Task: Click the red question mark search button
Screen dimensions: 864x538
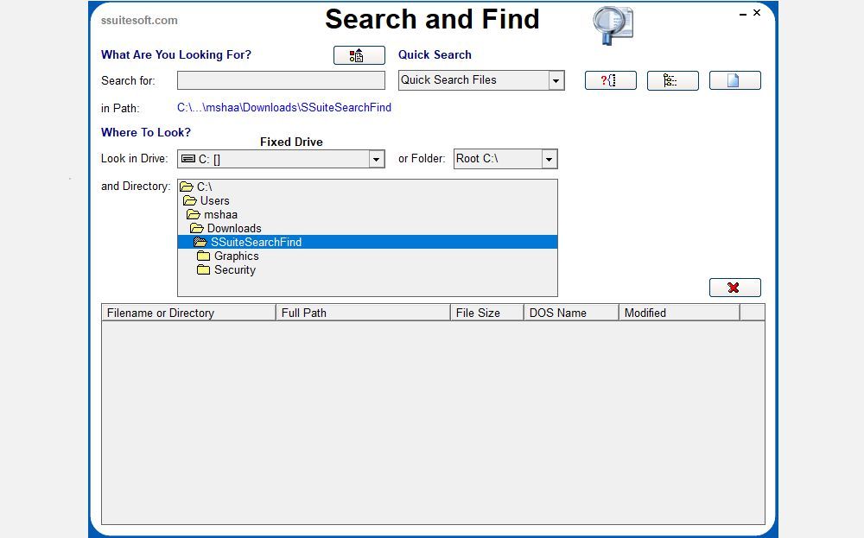Action: tap(610, 80)
